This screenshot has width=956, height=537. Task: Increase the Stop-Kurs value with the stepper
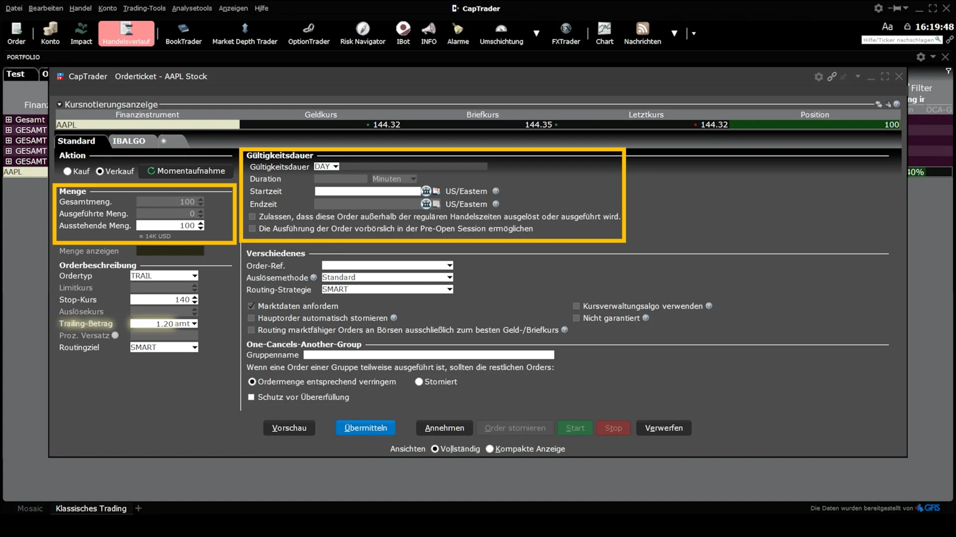point(195,297)
